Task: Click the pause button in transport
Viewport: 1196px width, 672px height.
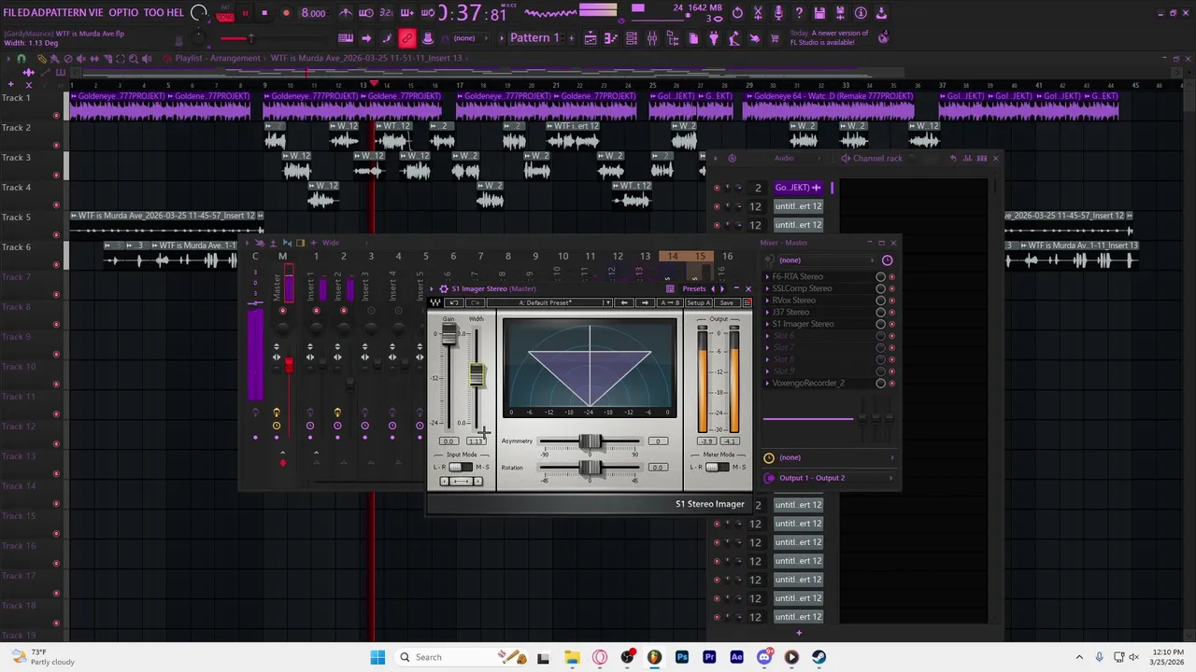Action: click(x=245, y=13)
